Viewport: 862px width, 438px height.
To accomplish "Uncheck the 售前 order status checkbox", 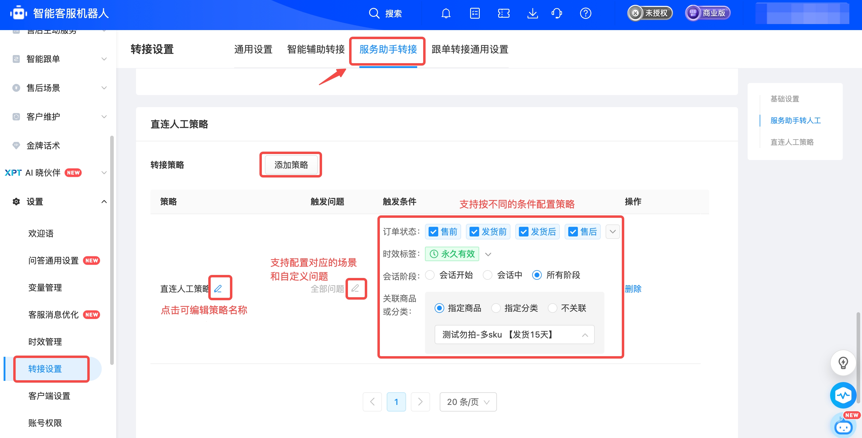I will point(433,232).
